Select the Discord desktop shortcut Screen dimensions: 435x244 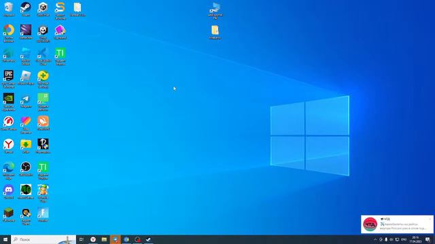pos(9,192)
